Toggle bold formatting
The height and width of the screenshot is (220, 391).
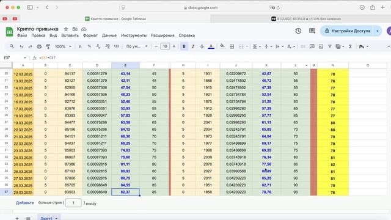(184, 46)
